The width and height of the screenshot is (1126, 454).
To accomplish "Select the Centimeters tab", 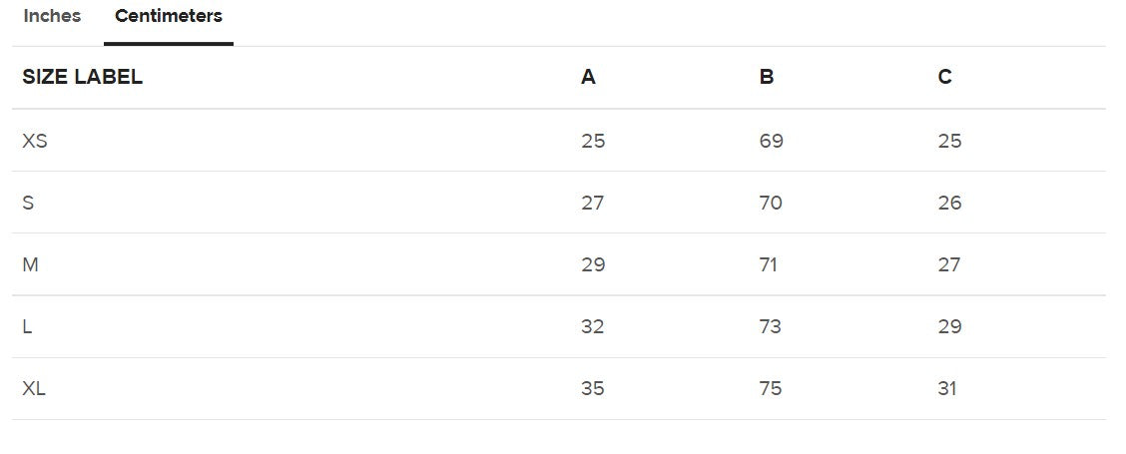I will coord(169,17).
